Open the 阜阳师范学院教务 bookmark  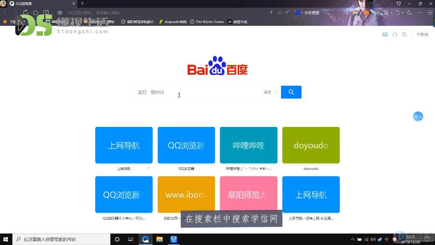click(x=137, y=22)
